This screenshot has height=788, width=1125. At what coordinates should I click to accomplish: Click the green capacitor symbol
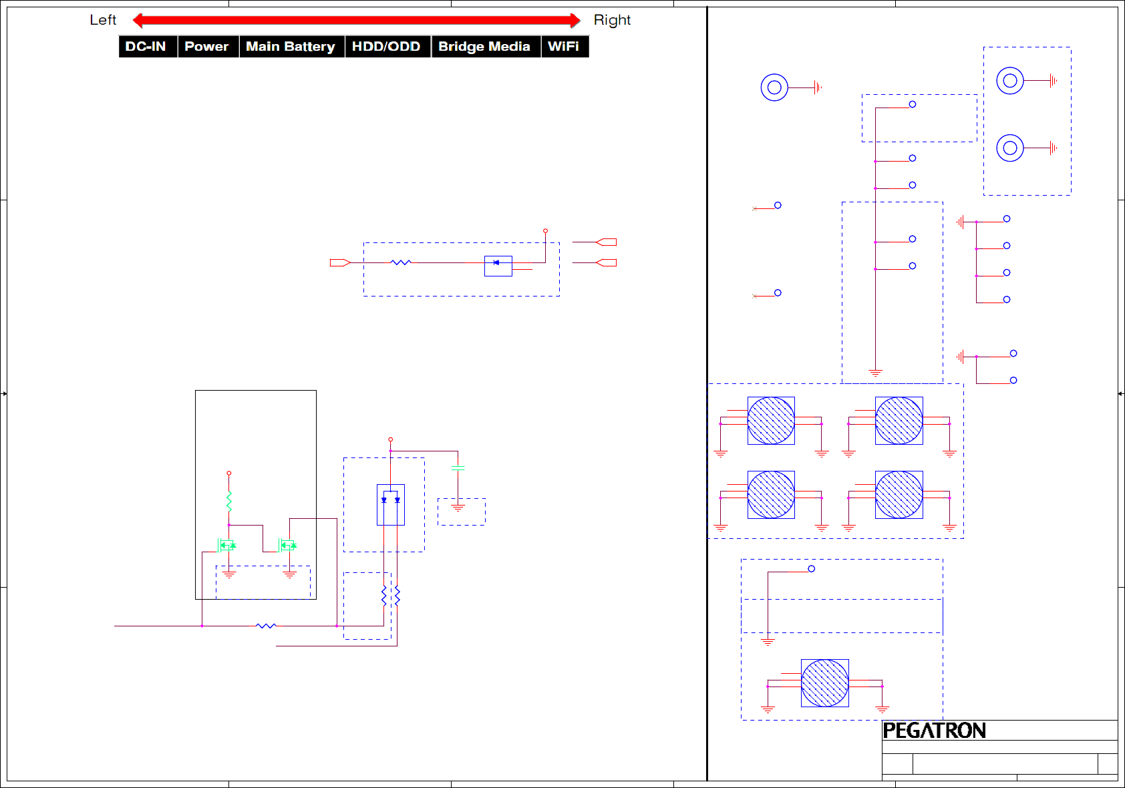pyautogui.click(x=458, y=467)
